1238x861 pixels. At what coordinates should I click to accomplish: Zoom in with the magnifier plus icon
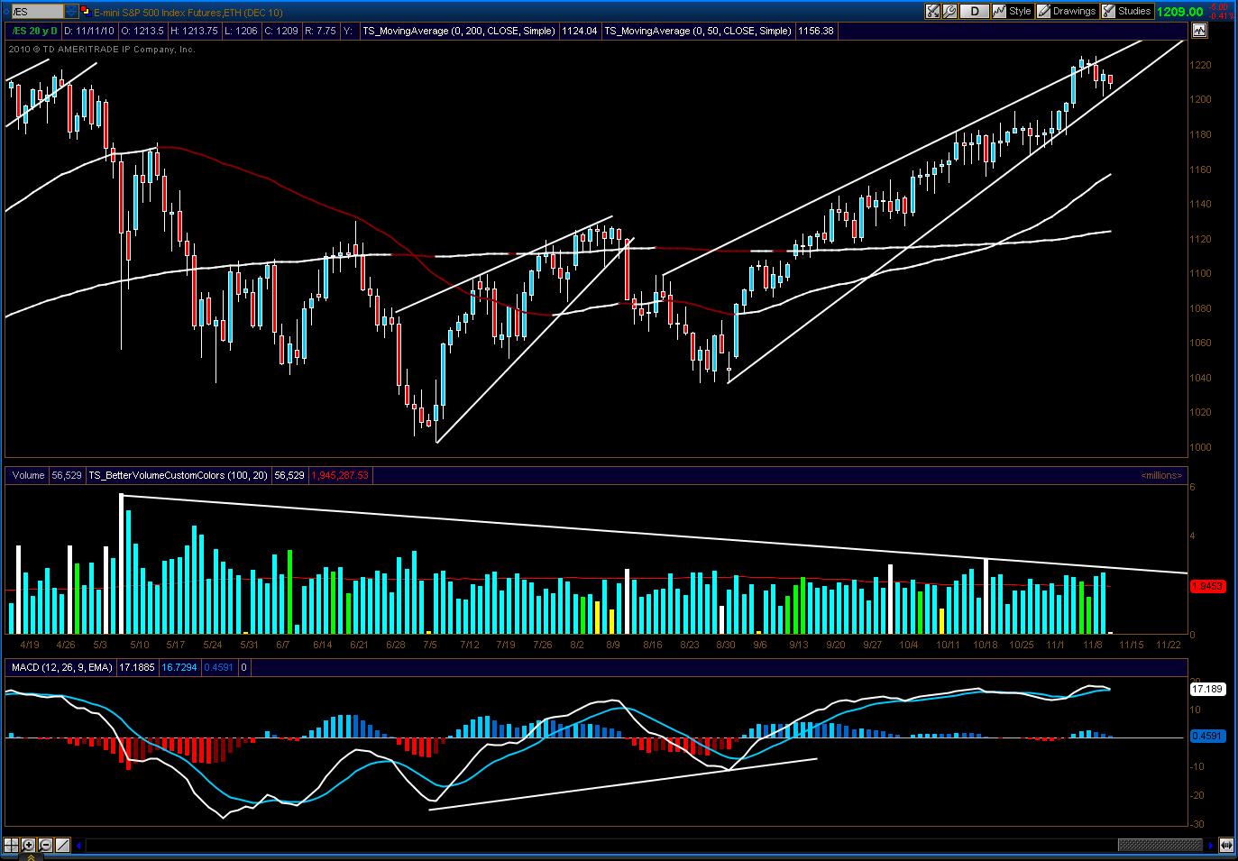29,846
